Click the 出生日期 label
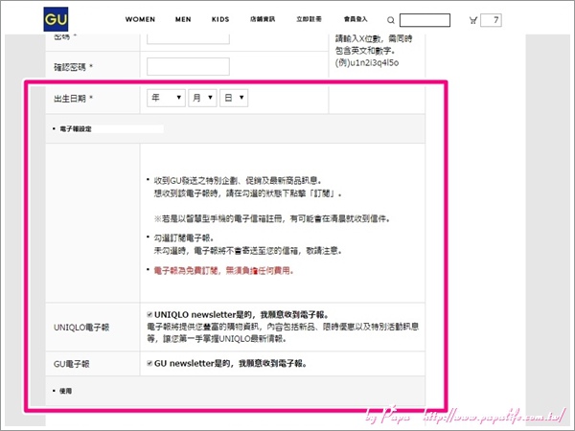Image resolution: width=575 pixels, height=431 pixels. (x=70, y=99)
